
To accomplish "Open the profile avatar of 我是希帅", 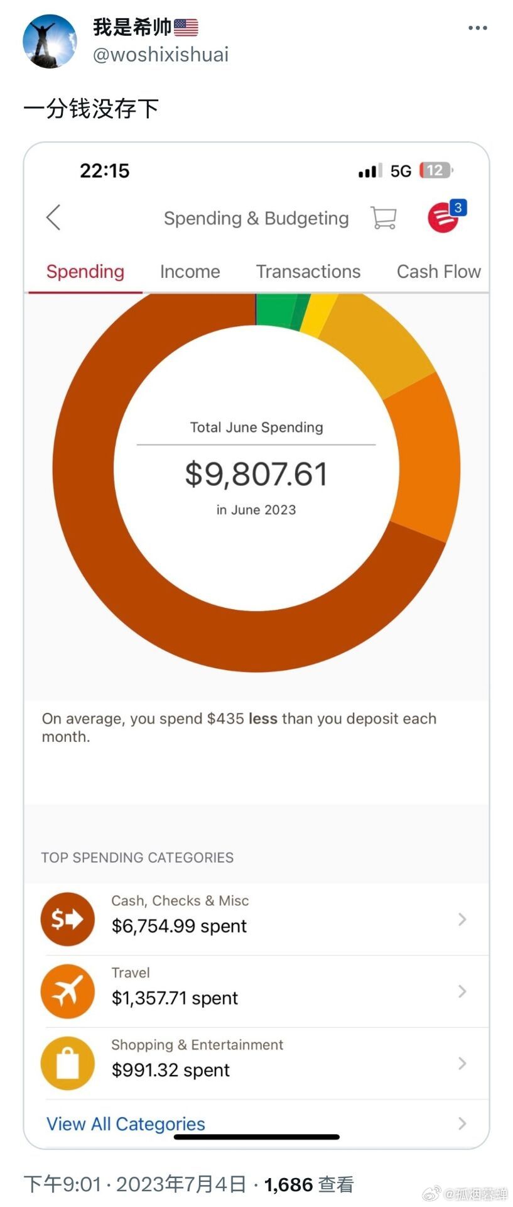I will click(50, 41).
